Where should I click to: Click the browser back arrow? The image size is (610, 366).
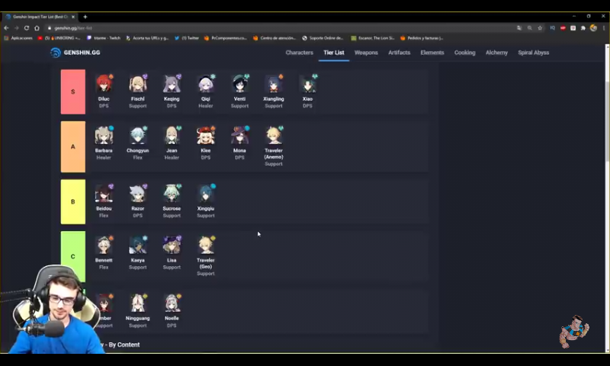point(6,28)
